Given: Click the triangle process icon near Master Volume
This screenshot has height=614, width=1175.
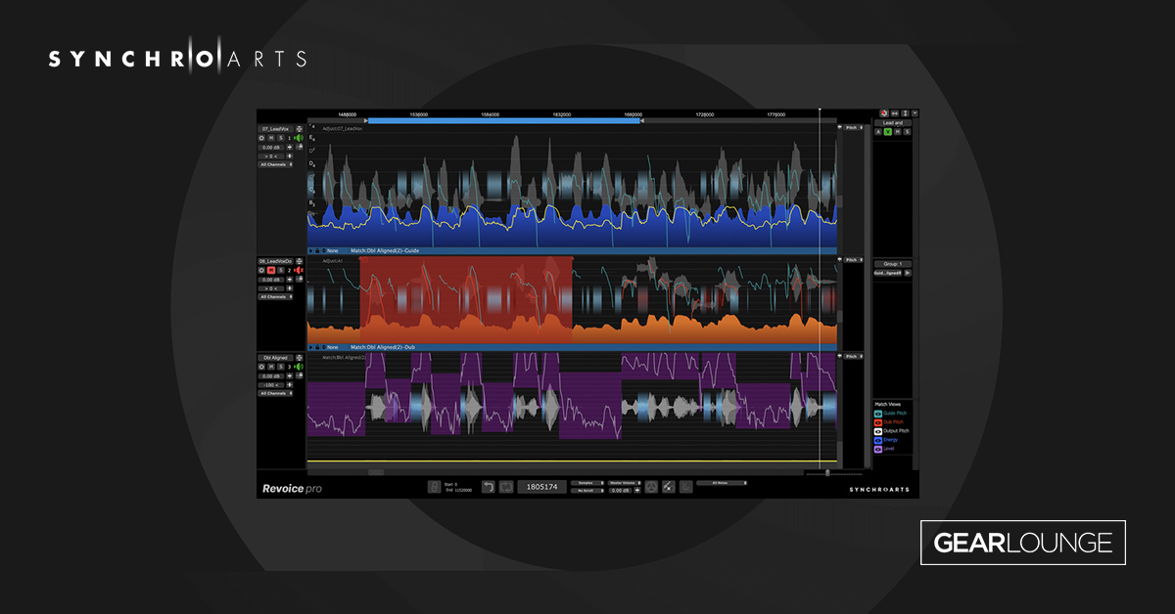Looking at the screenshot, I should coord(649,487).
